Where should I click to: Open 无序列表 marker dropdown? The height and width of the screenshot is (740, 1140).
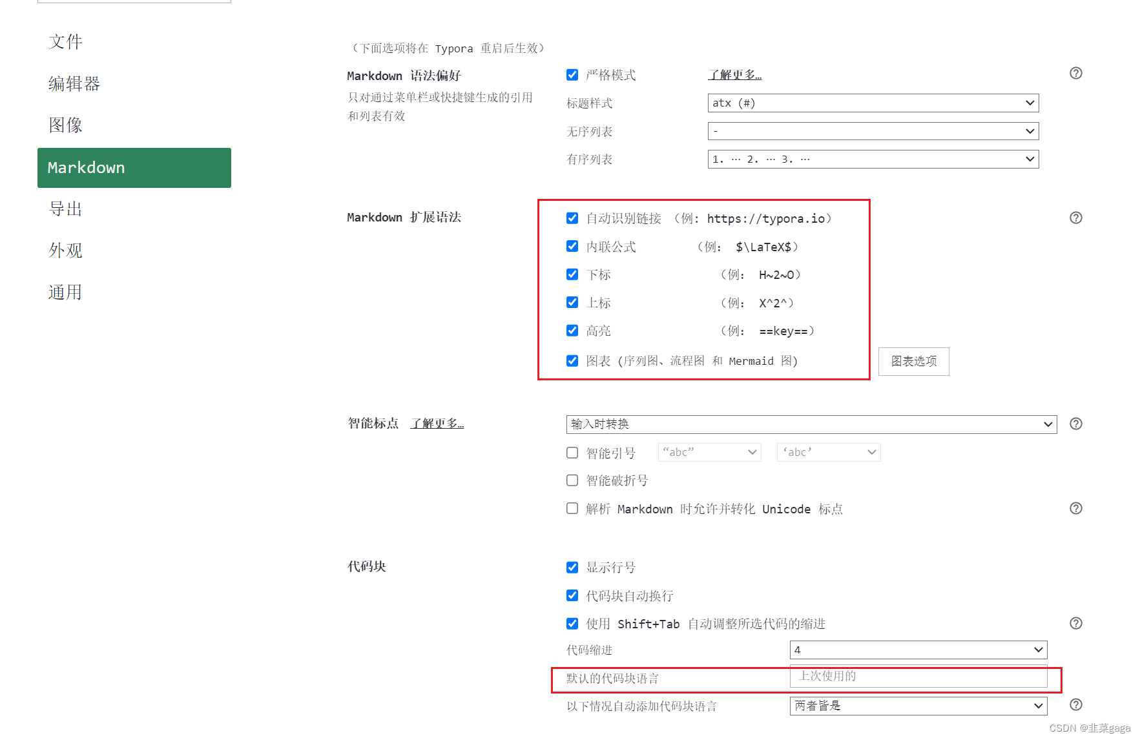click(873, 131)
